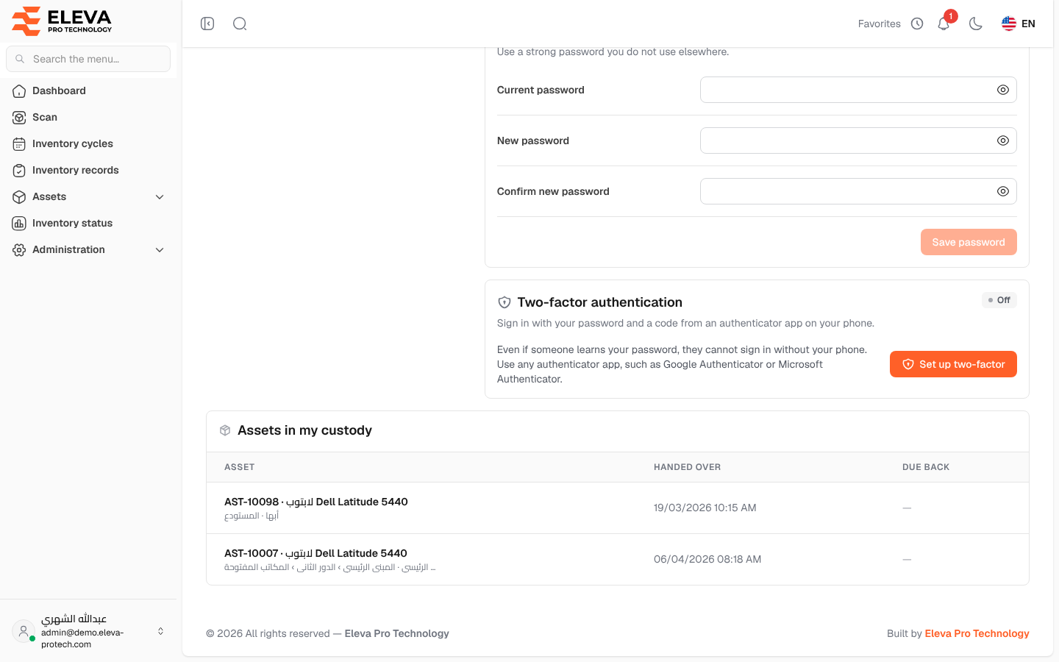The image size is (1059, 662).
Task: Focus the Current password field
Action: 858,90
